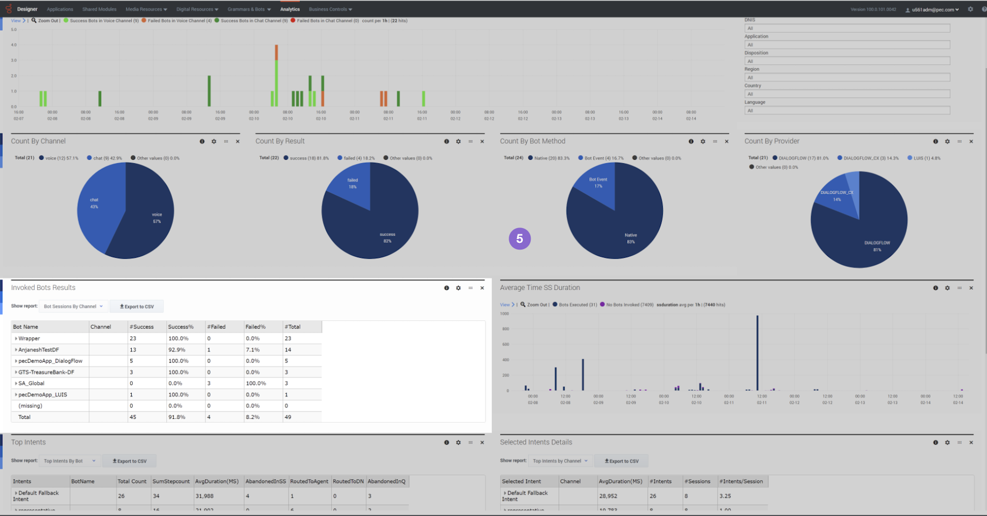Toggle Bot Event (4) legend entry
Image resolution: width=987 pixels, height=516 pixels.
tap(601, 158)
